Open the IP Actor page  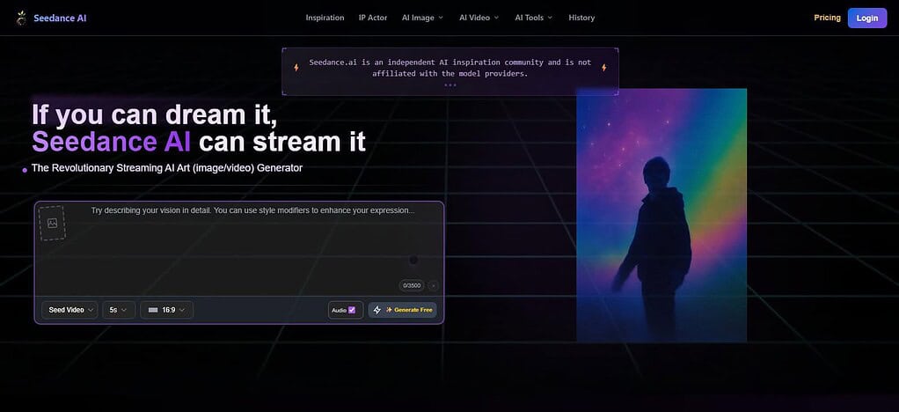click(x=373, y=18)
